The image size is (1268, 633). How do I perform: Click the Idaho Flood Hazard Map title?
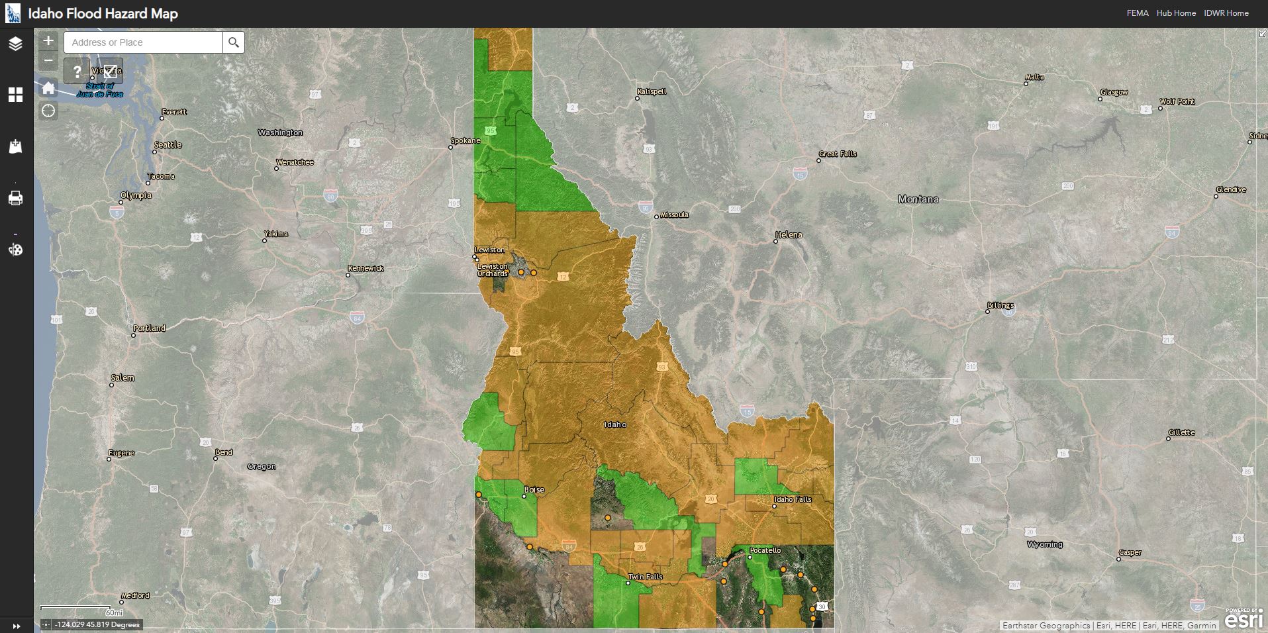[x=103, y=13]
